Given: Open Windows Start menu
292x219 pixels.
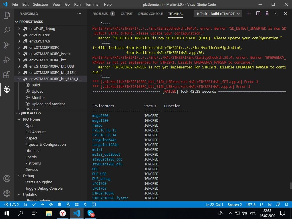Looking at the screenshot, I should (7, 213).
